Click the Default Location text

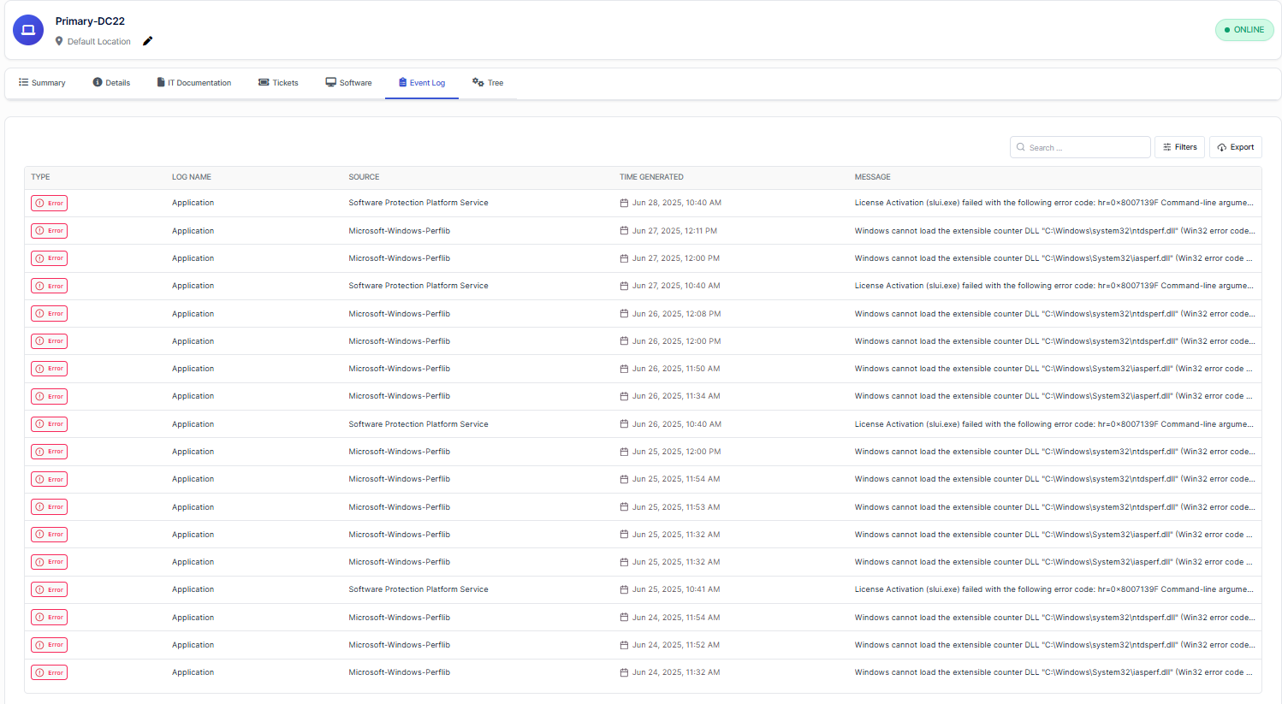[99, 41]
